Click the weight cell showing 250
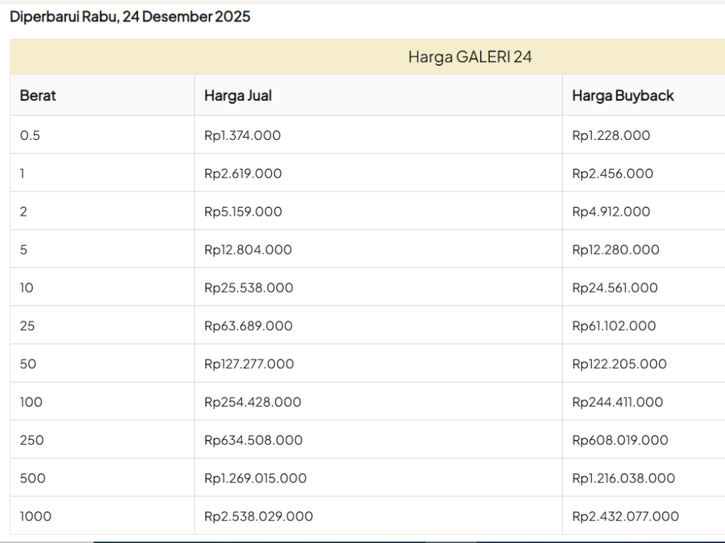The width and height of the screenshot is (725, 543). (x=32, y=440)
